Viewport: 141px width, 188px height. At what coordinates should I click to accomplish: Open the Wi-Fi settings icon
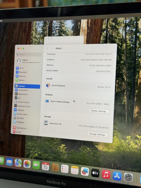(17, 68)
